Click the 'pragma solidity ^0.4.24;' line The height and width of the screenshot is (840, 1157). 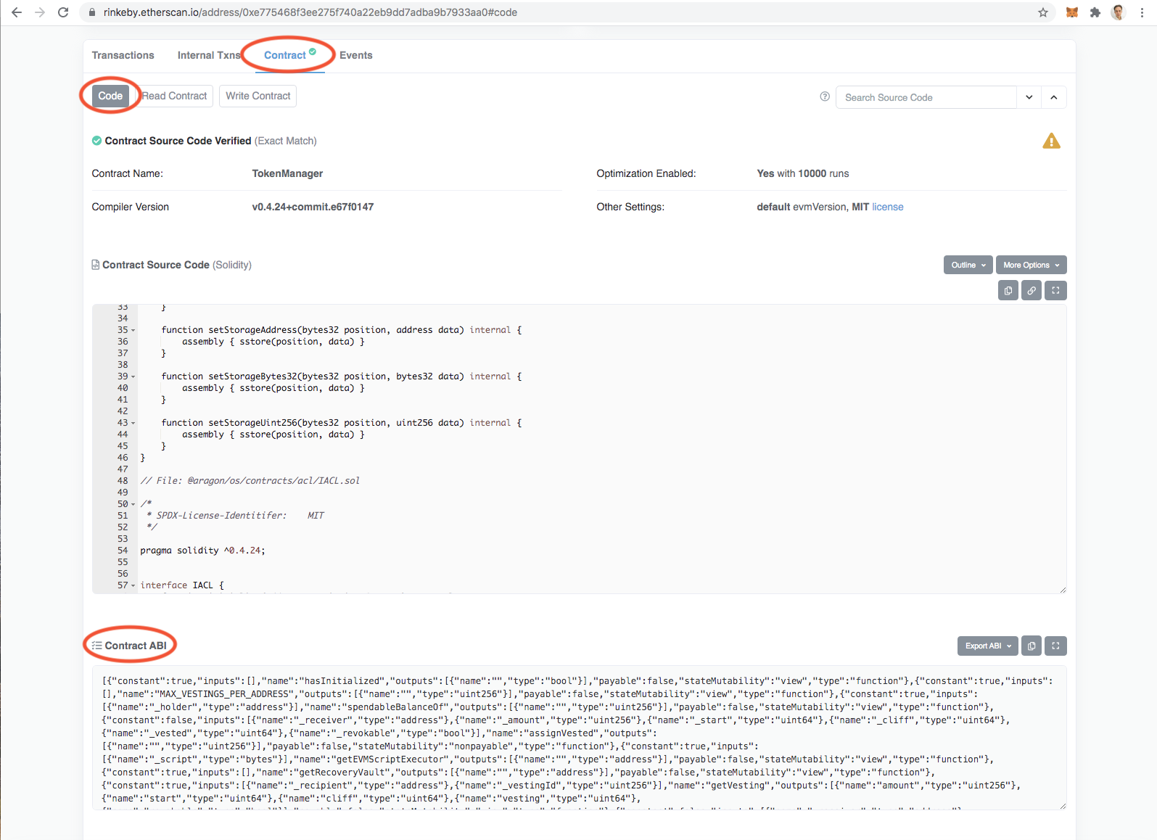(202, 551)
